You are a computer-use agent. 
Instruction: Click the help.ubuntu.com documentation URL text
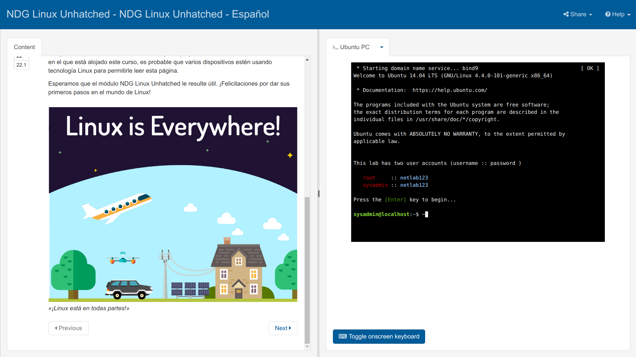click(x=450, y=90)
